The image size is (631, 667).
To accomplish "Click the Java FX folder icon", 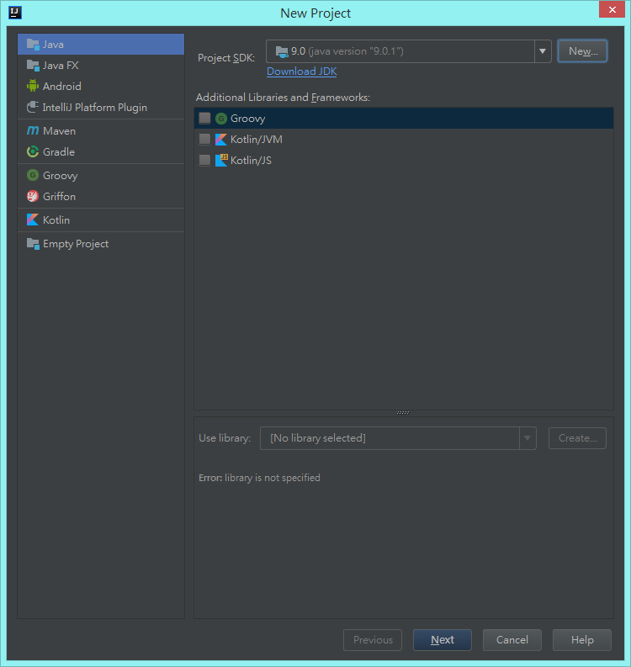I will [33, 65].
